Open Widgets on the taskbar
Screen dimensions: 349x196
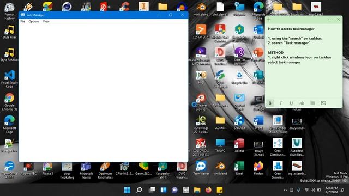point(164,190)
